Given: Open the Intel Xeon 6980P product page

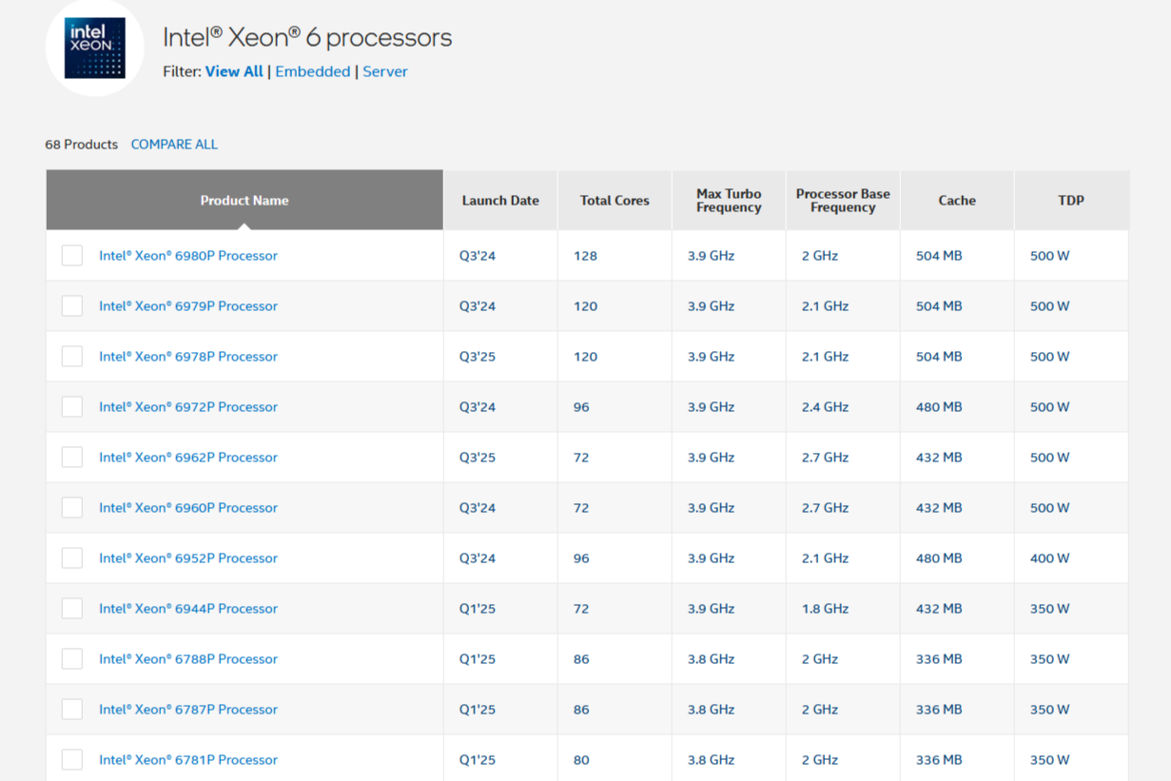Looking at the screenshot, I should [187, 255].
